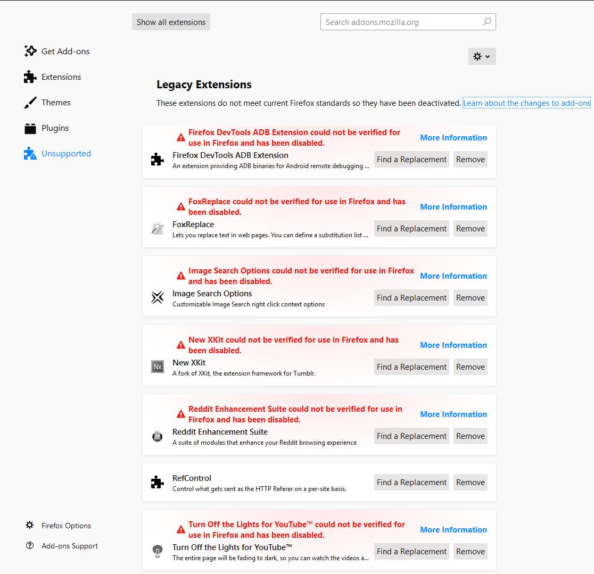This screenshot has height=574, width=594.
Task: Click warning triangle for Firefox DevTools ADB
Action: point(181,137)
